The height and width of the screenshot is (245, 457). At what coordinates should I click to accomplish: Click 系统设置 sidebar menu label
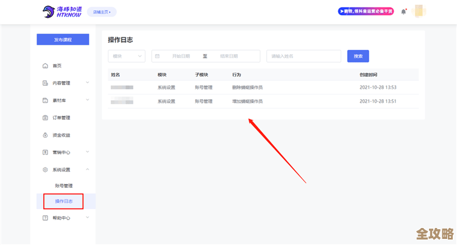click(x=62, y=170)
